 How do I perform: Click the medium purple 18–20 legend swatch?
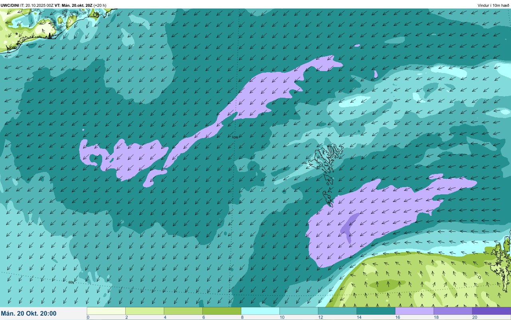point(453,311)
